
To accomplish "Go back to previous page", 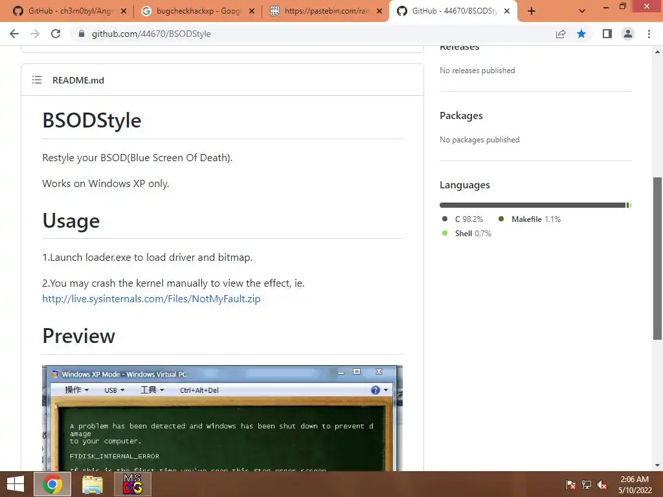I will (x=14, y=34).
